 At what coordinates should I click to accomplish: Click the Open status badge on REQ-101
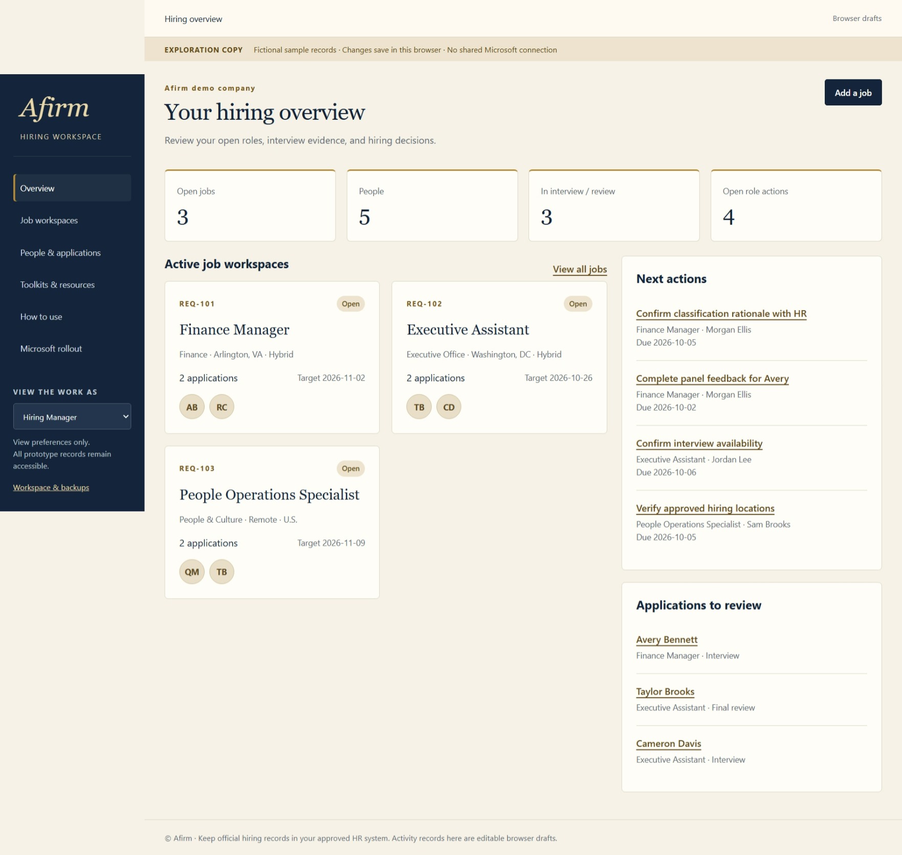tap(350, 304)
